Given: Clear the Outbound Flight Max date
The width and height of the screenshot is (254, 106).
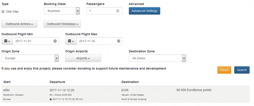Looking at the screenshot, I should [x=119, y=41].
